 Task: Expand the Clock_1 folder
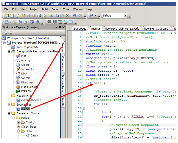(x=18, y=122)
